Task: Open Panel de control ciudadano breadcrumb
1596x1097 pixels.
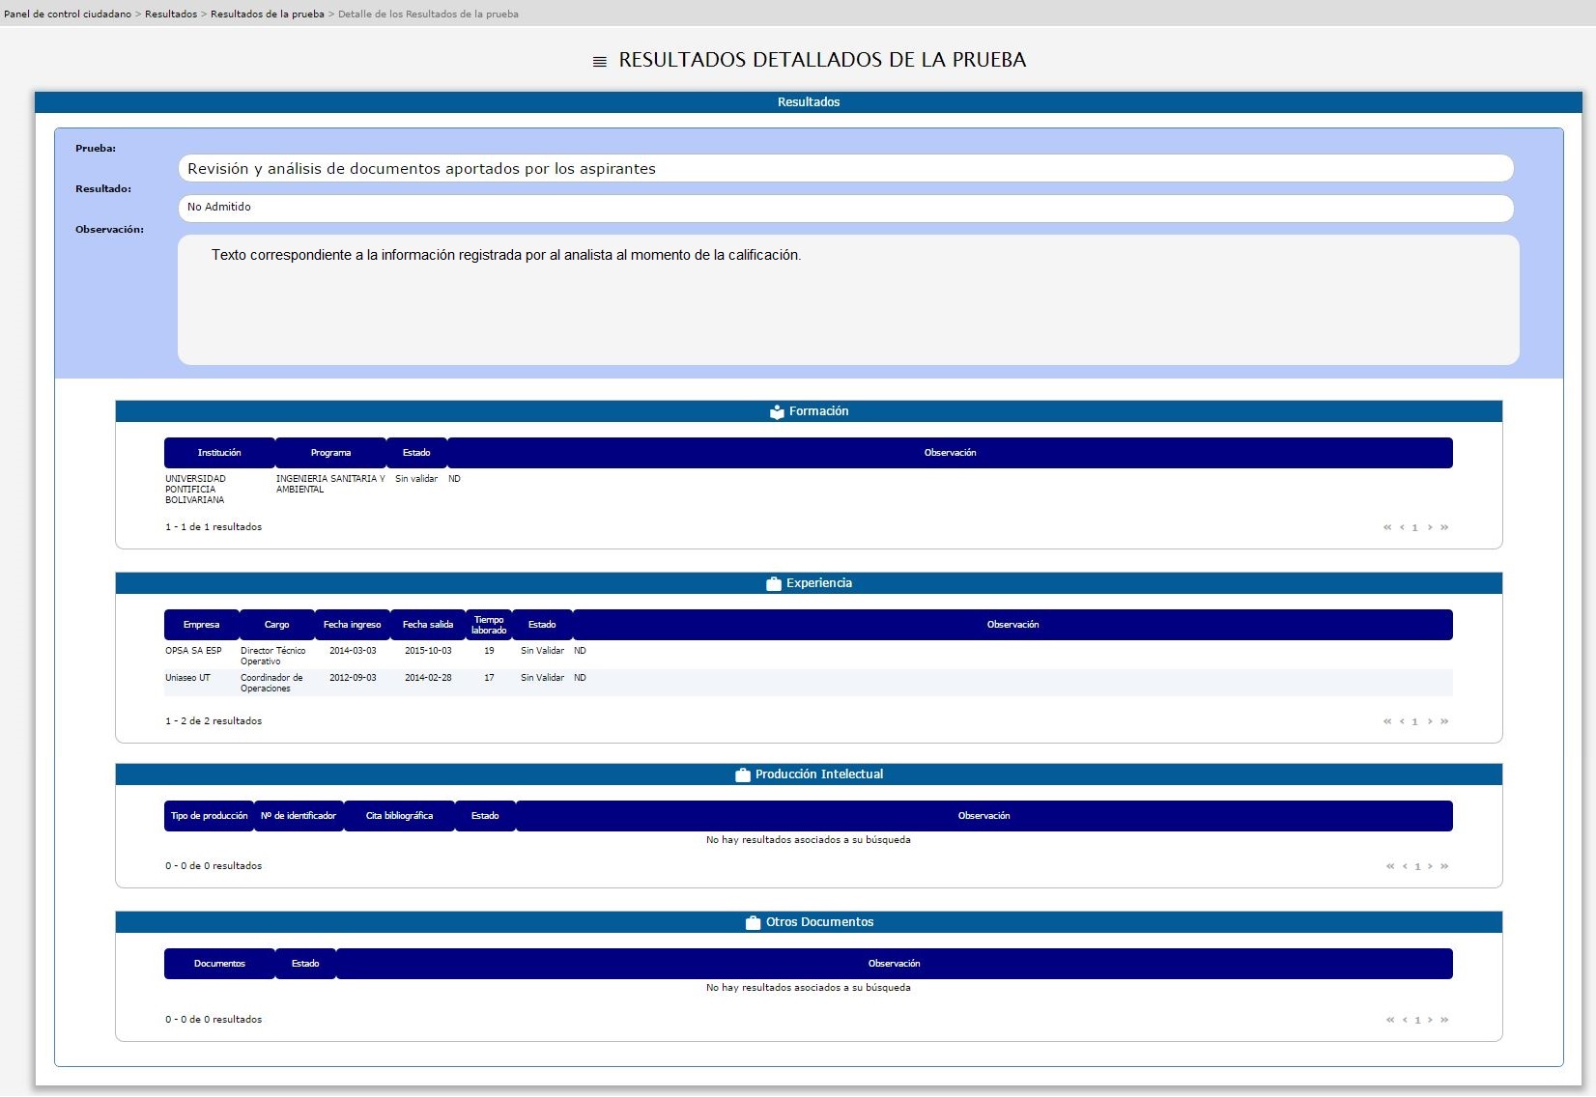Action: click(68, 14)
